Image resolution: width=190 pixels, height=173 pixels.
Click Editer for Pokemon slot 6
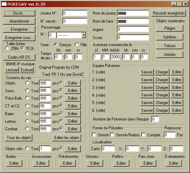(x=177, y=110)
